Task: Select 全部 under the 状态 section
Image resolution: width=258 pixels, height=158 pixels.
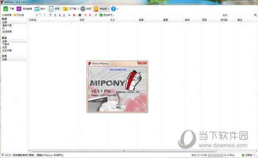Action: click(14, 41)
